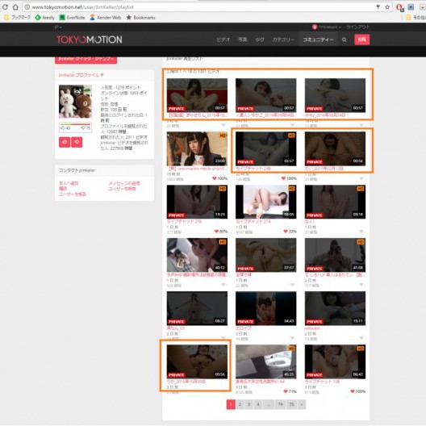Click the thumbs-up button on the profile
426x426 pixels.
[x=65, y=142]
